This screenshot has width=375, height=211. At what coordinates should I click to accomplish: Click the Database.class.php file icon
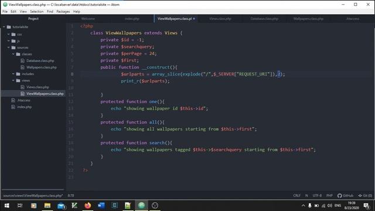coord(22,61)
